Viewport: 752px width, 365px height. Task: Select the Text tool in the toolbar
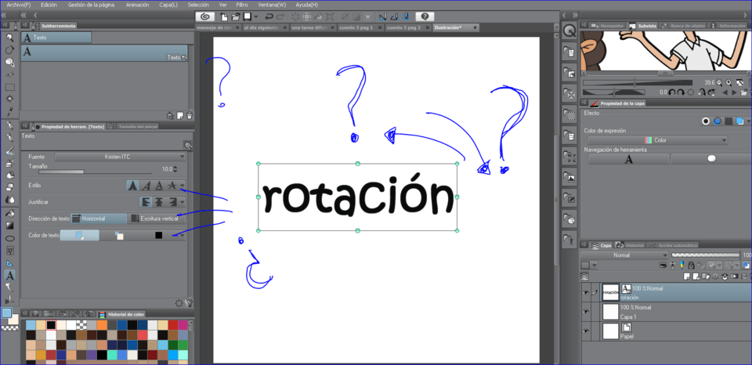pos(9,275)
